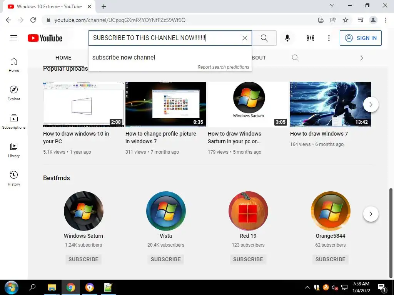
Task: Open Windows Sarturn video thumbnail
Action: click(x=248, y=104)
